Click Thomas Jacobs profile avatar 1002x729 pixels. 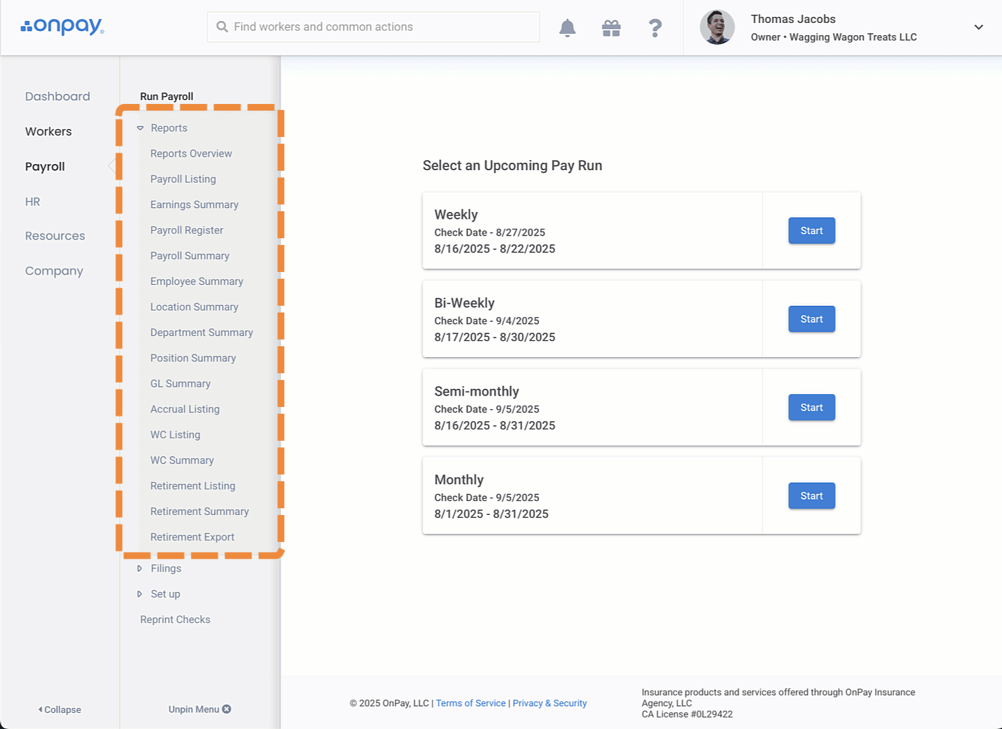coord(717,28)
